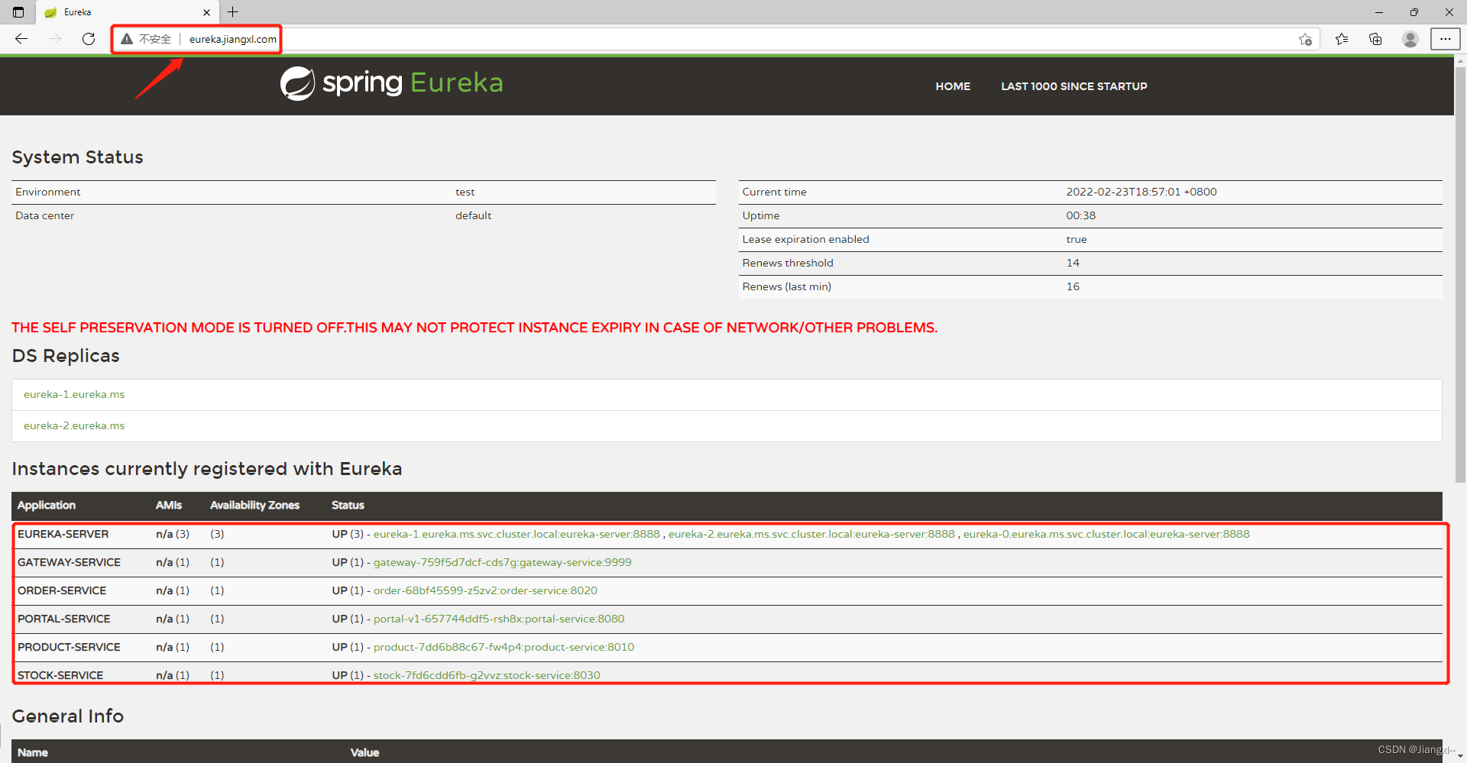Screen dimensions: 1467x763
Task: Click the eureka.jiangxl.com address field
Action: click(233, 39)
